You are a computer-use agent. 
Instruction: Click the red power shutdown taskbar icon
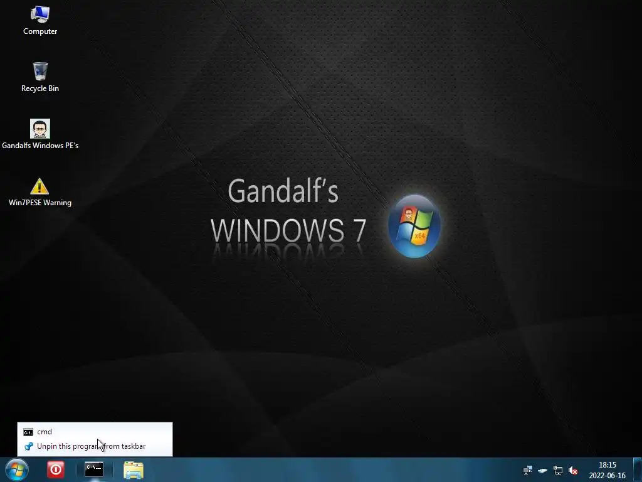click(x=55, y=469)
